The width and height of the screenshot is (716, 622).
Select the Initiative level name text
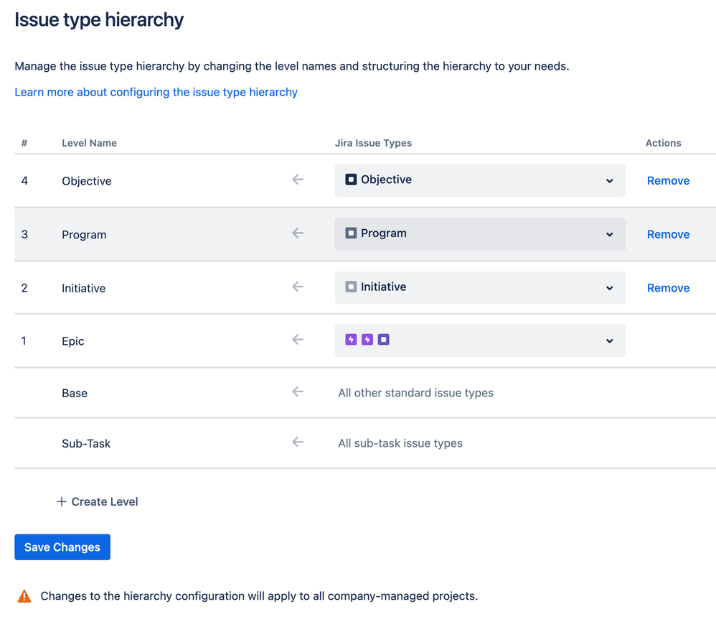click(x=83, y=289)
